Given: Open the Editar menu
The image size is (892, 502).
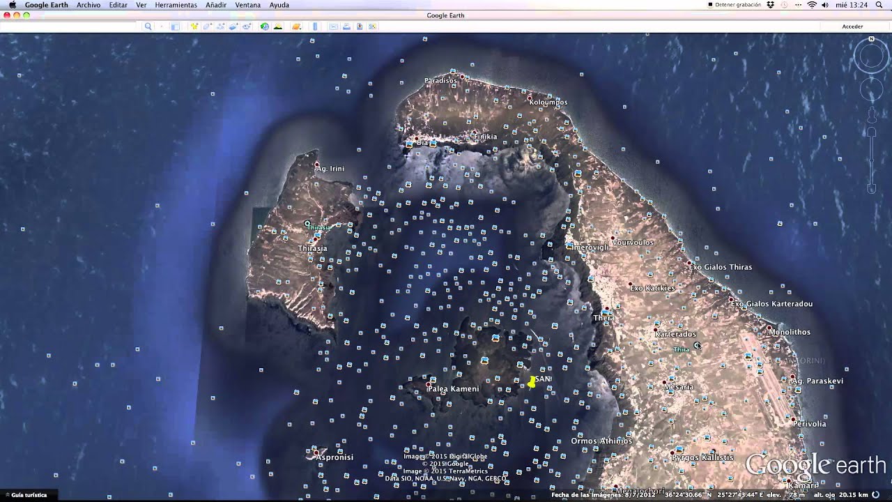Looking at the screenshot, I should click(118, 5).
